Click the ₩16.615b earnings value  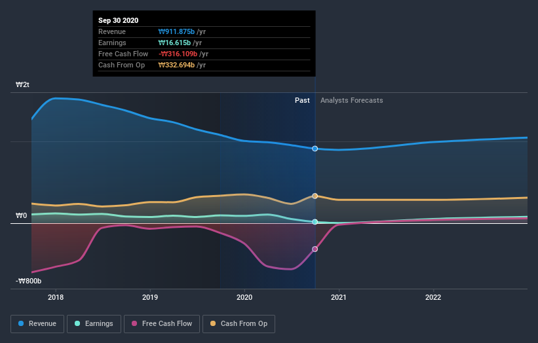click(174, 43)
